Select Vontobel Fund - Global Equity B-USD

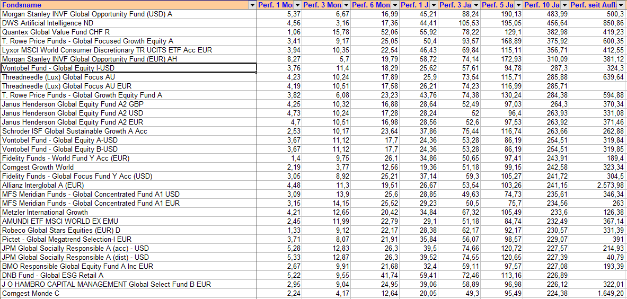pyautogui.click(x=128, y=149)
